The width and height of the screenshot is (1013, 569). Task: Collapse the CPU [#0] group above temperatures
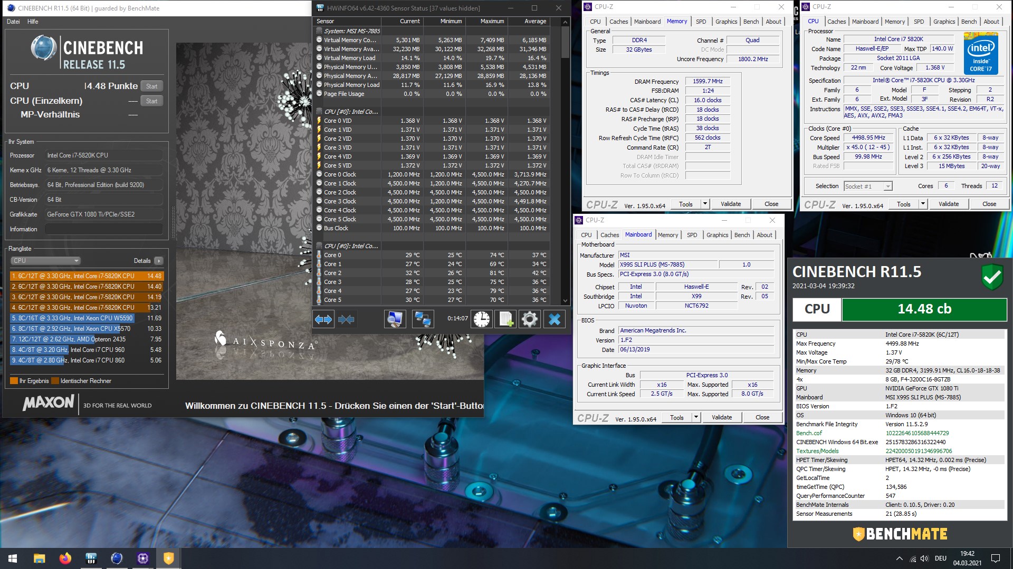click(319, 246)
